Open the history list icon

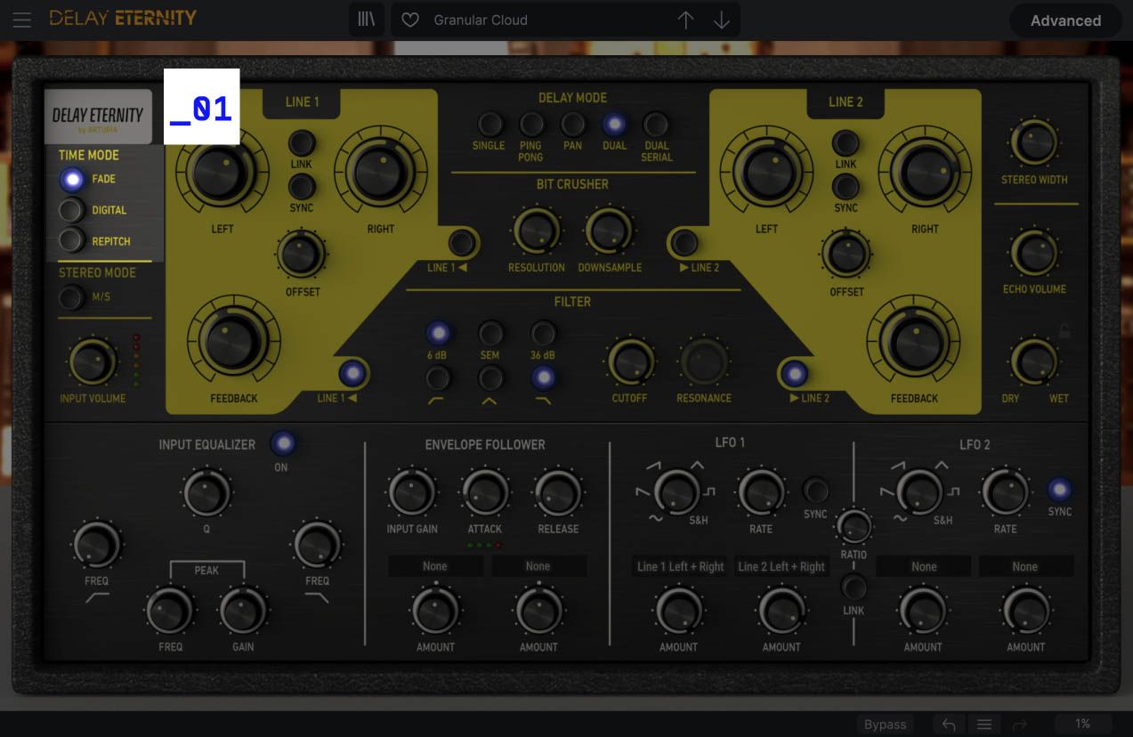[984, 725]
